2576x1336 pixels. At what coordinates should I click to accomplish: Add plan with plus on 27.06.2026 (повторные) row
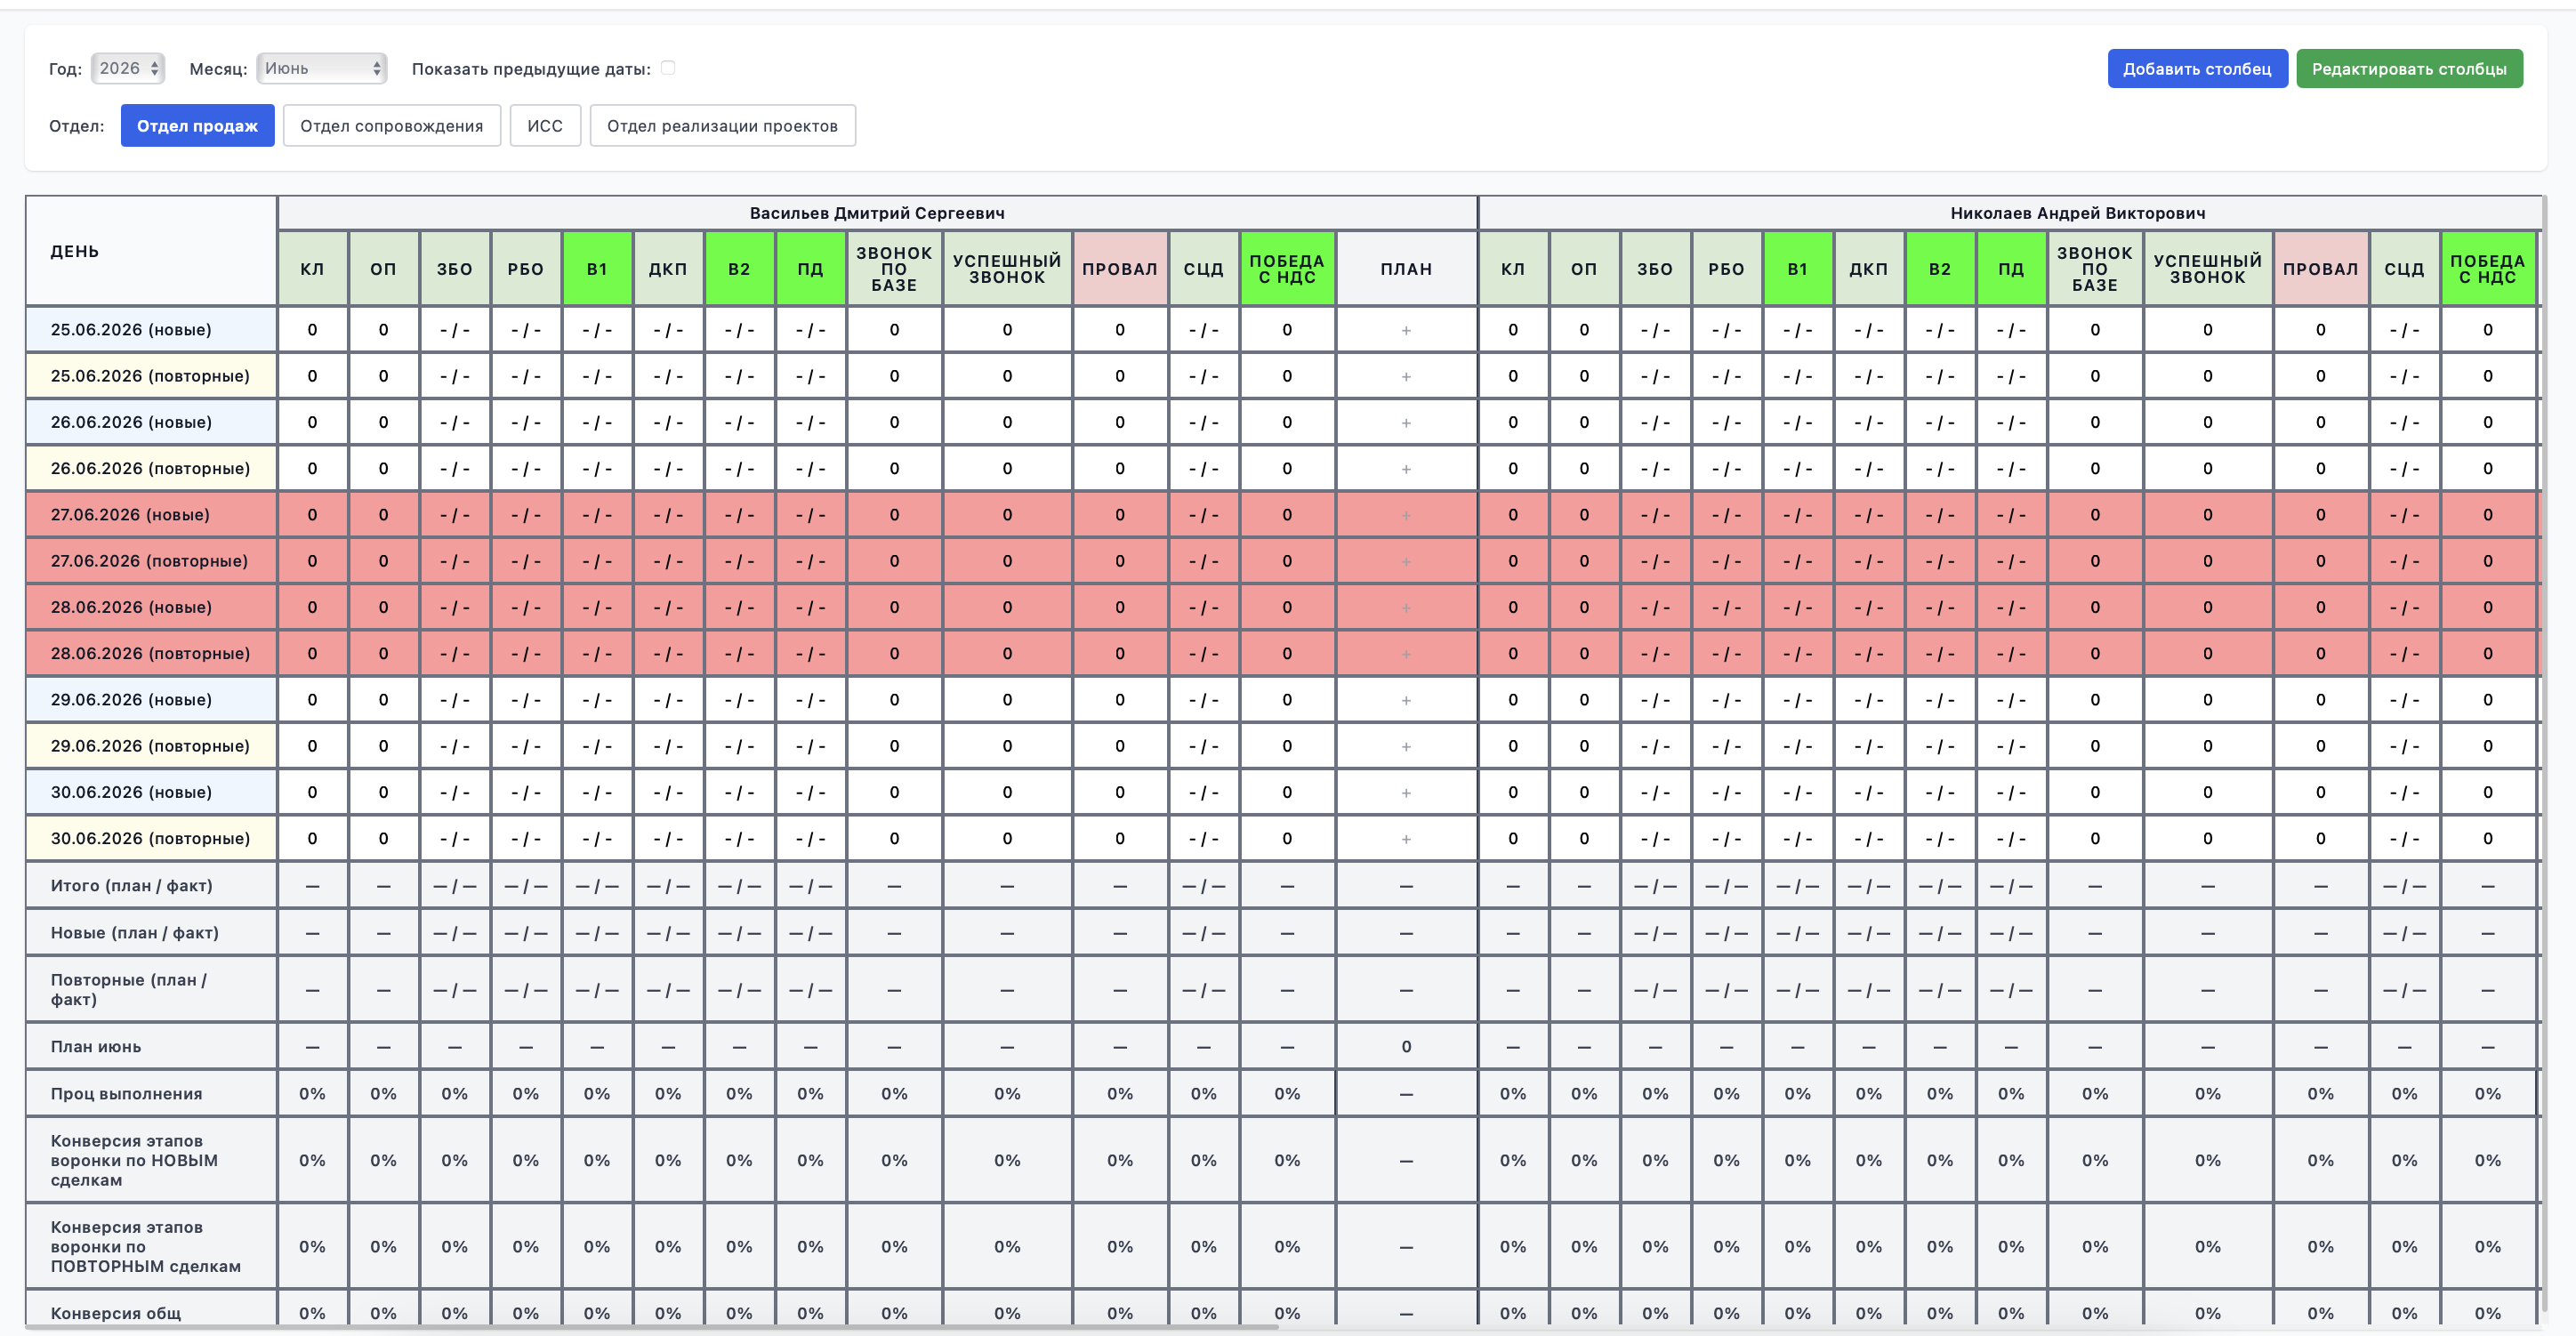(x=1406, y=562)
